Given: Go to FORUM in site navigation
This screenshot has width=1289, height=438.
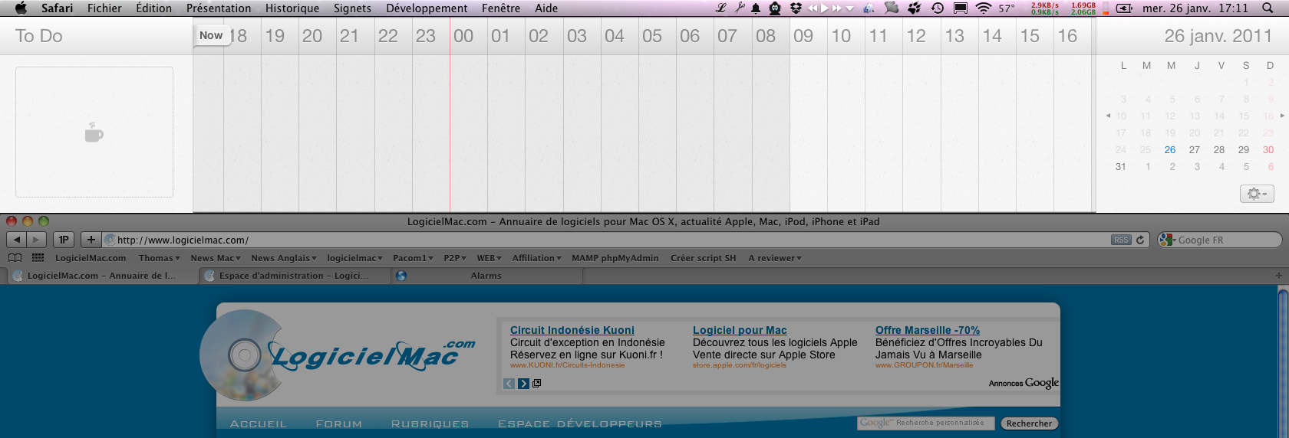Looking at the screenshot, I should (339, 423).
